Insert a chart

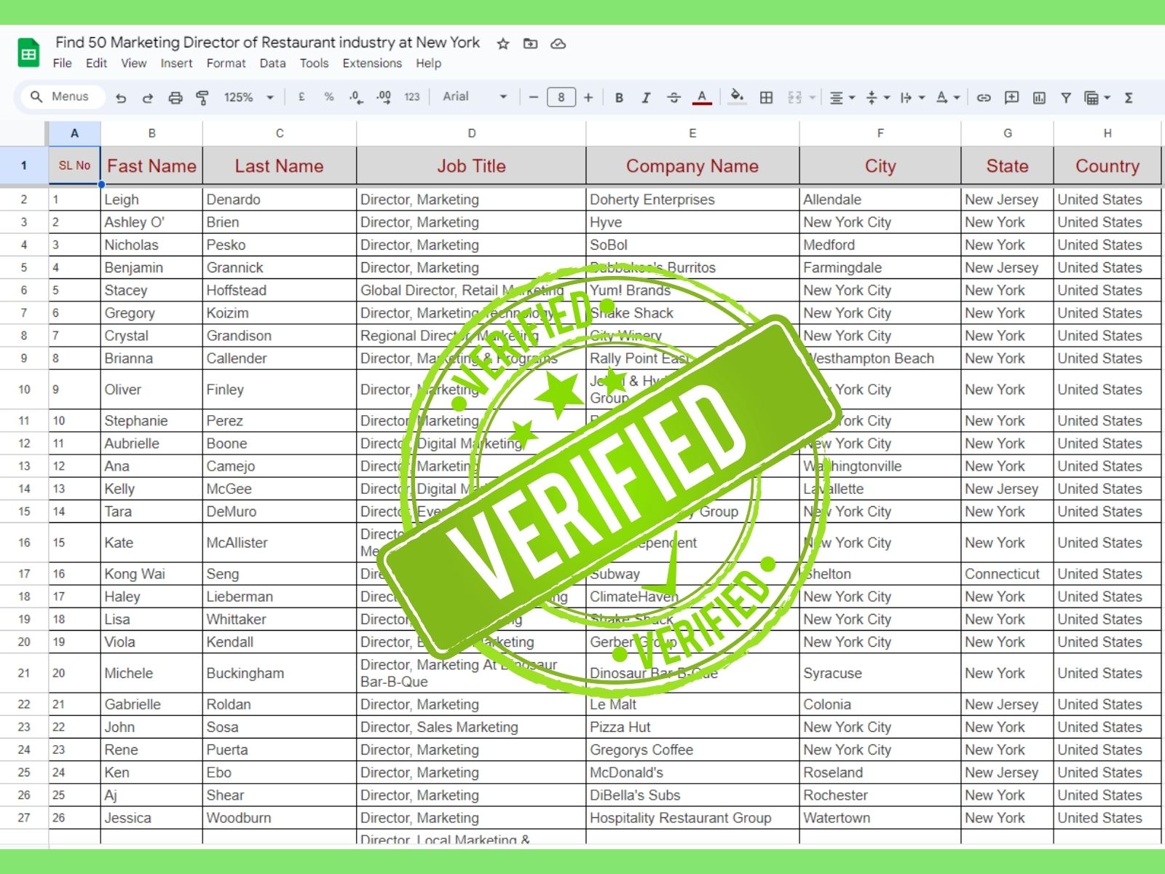point(1039,98)
